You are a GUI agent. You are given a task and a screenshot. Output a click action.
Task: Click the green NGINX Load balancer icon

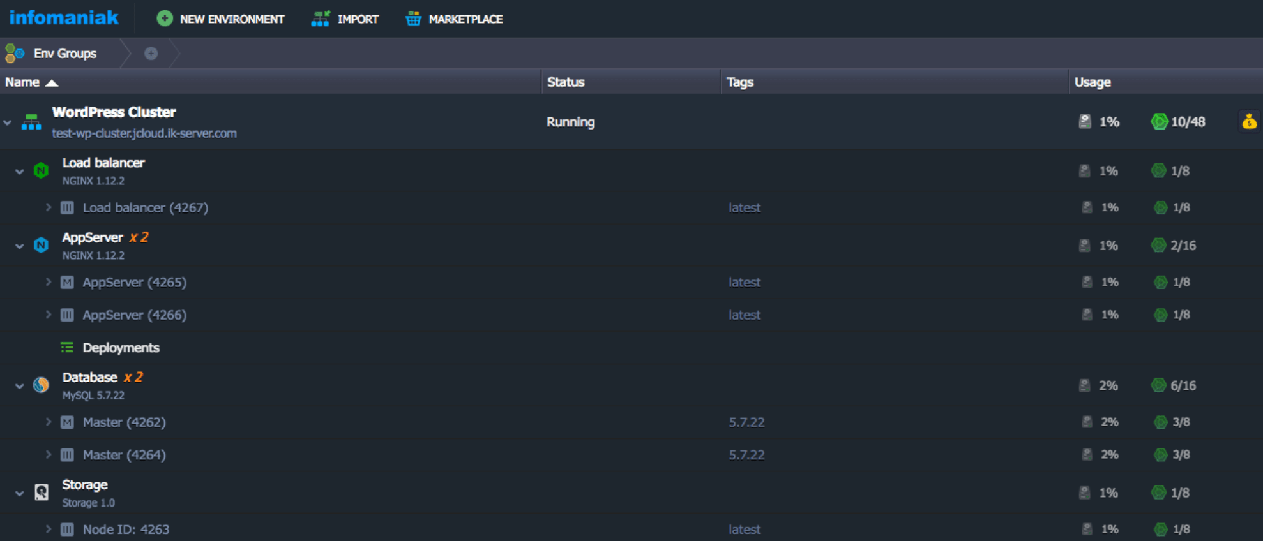pyautogui.click(x=41, y=170)
